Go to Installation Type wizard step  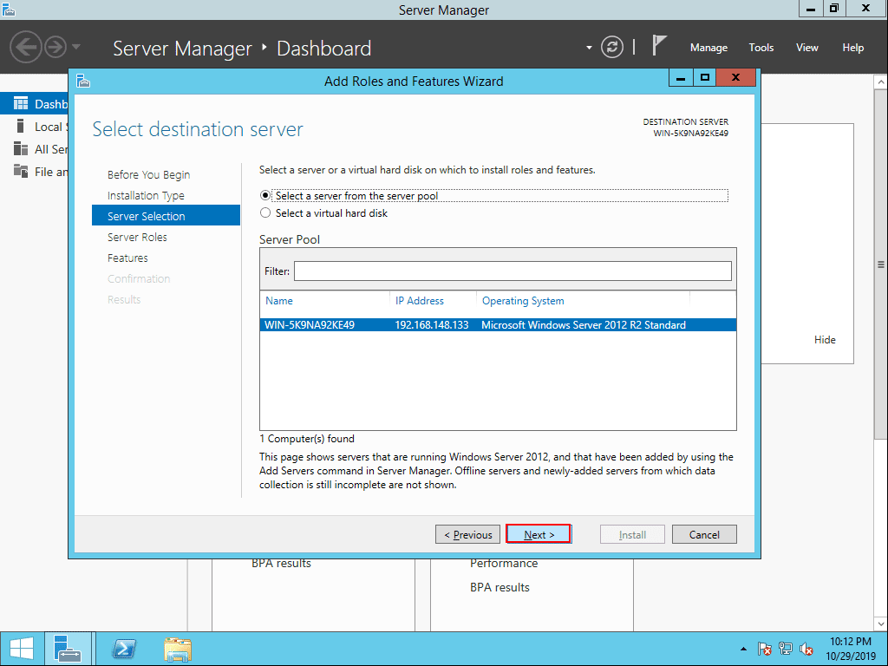pyautogui.click(x=146, y=195)
